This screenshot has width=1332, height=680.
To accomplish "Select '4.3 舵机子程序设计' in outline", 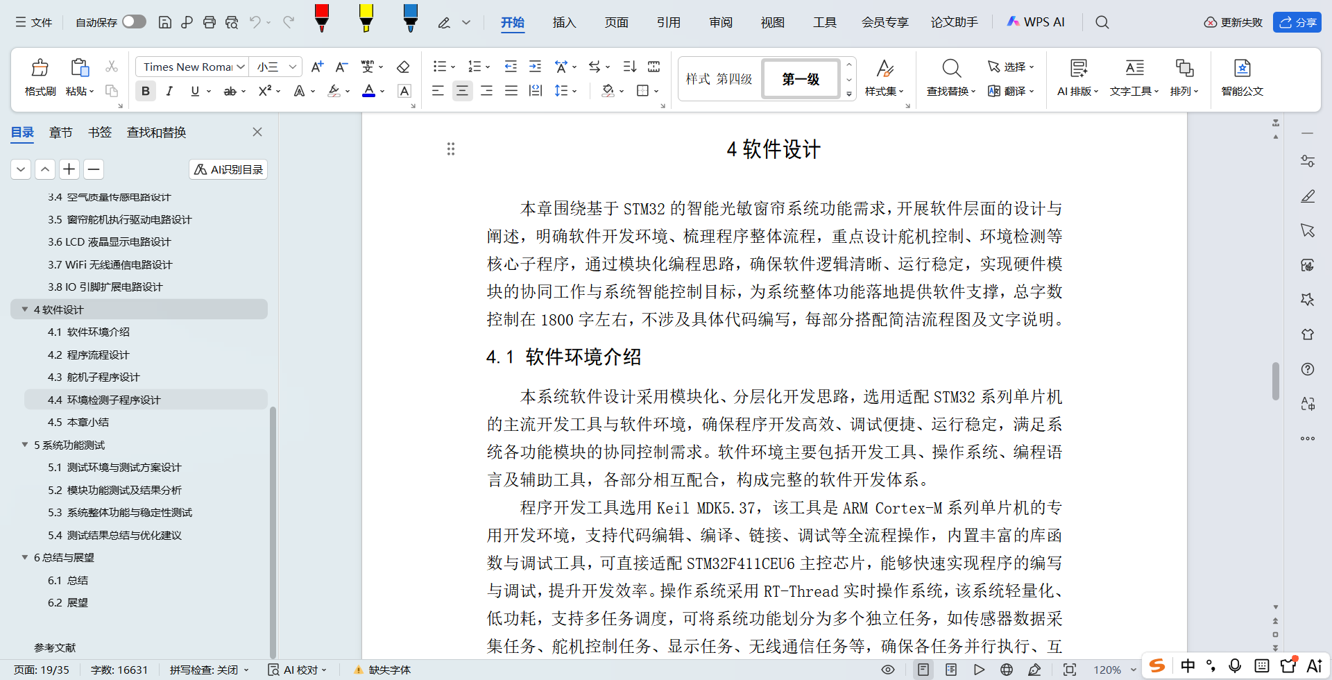I will pyautogui.click(x=94, y=377).
